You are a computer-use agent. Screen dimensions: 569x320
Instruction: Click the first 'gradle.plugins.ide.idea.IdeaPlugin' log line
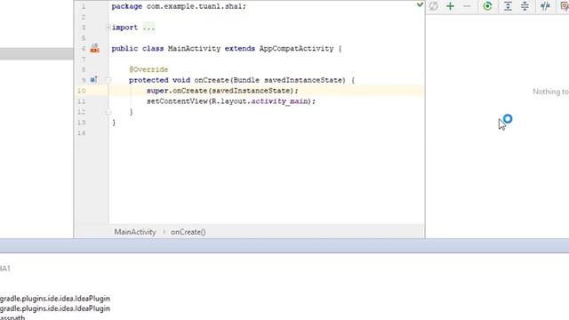55,299
